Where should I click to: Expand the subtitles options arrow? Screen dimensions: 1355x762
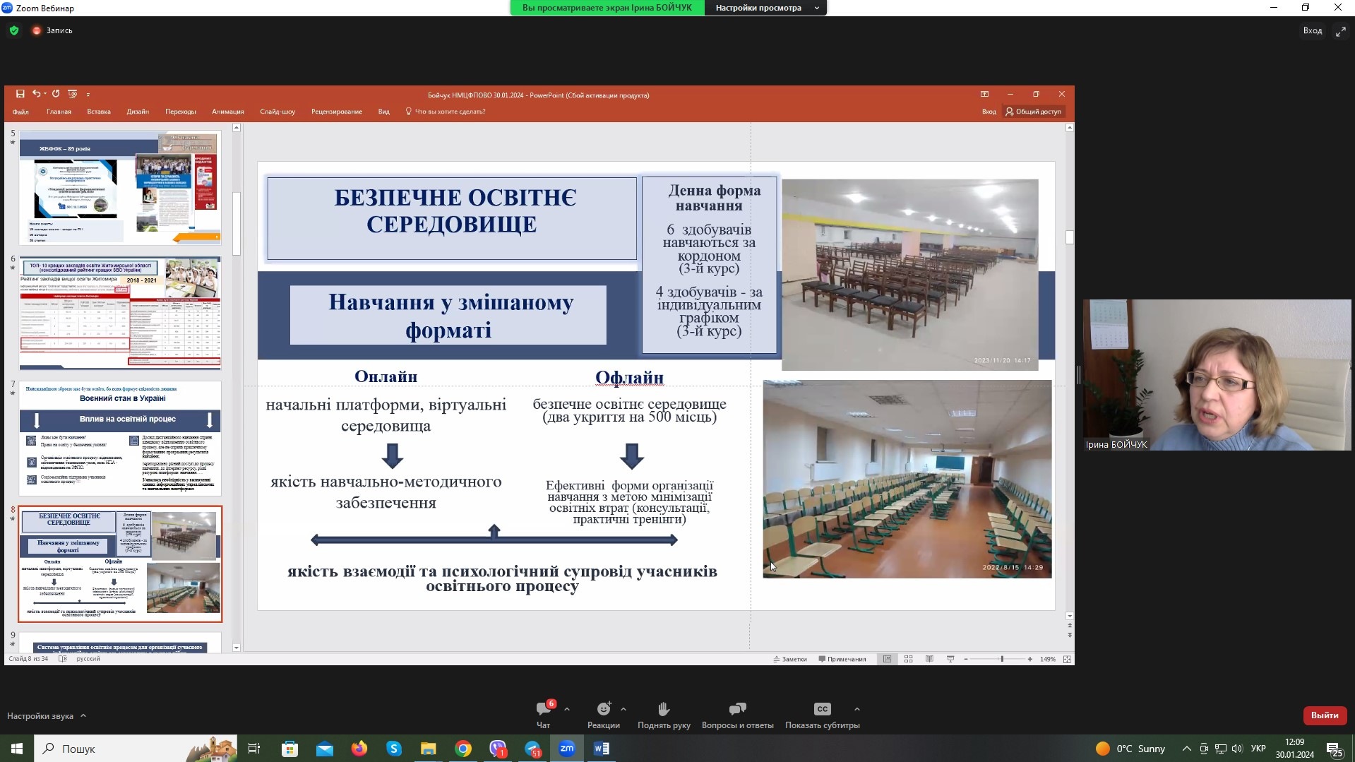point(856,709)
